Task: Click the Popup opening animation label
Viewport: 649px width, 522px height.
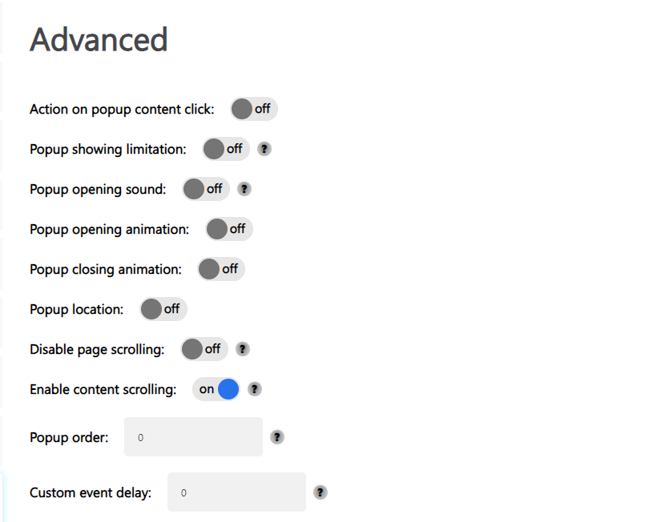Action: 109,229
